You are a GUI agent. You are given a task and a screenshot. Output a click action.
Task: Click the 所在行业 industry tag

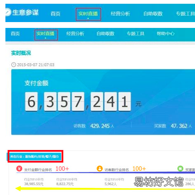(x=35, y=157)
